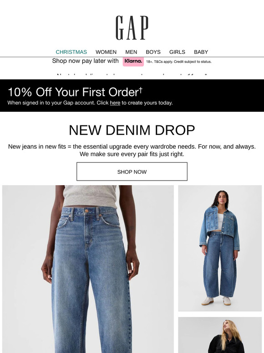The width and height of the screenshot is (264, 353).
Task: Select the Boys navigation link
Action: [153, 52]
